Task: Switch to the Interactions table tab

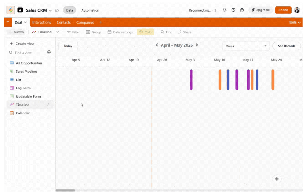Action: tap(42, 22)
